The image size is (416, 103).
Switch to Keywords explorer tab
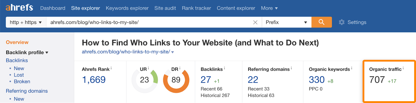[127, 8]
